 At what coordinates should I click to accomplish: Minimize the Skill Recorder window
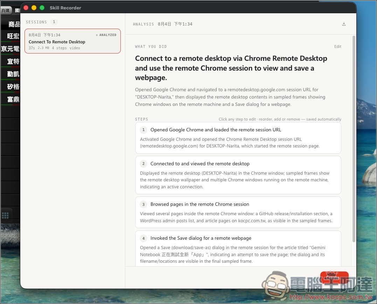[34, 8]
